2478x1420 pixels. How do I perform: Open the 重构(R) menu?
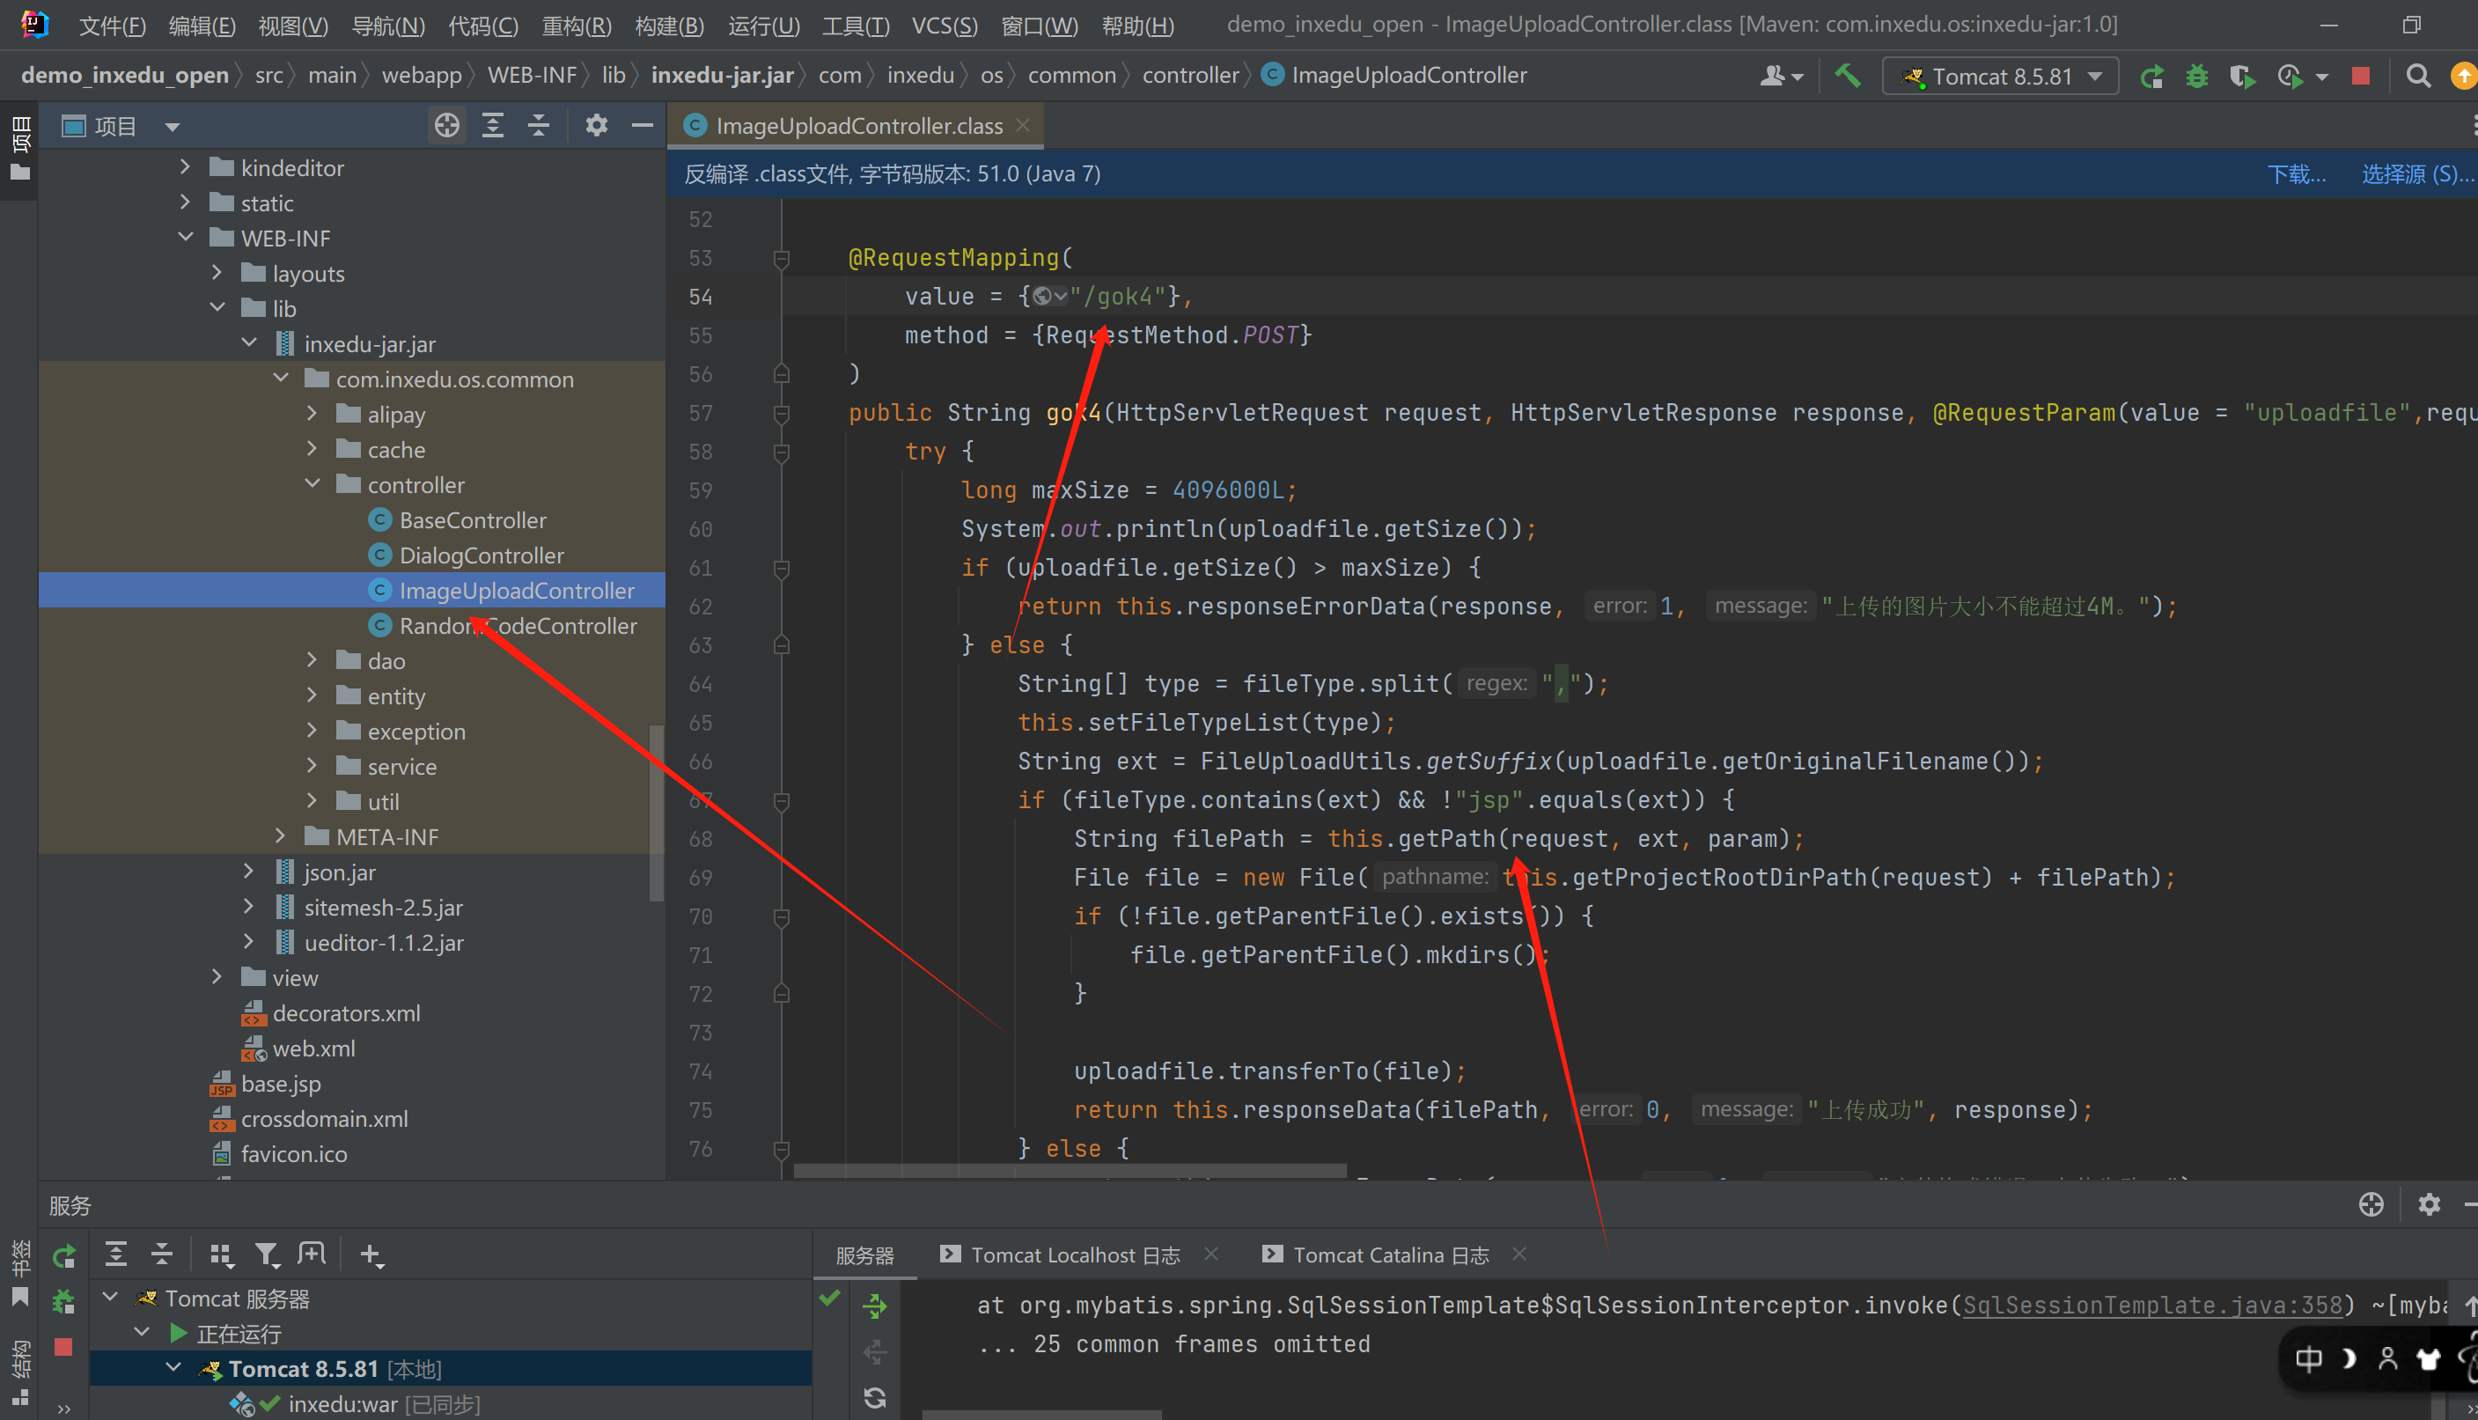pos(577,26)
